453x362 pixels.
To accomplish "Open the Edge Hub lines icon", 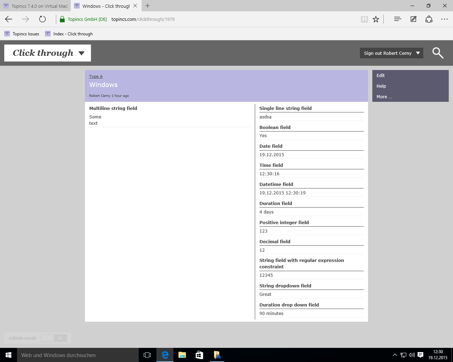I will coord(397,19).
